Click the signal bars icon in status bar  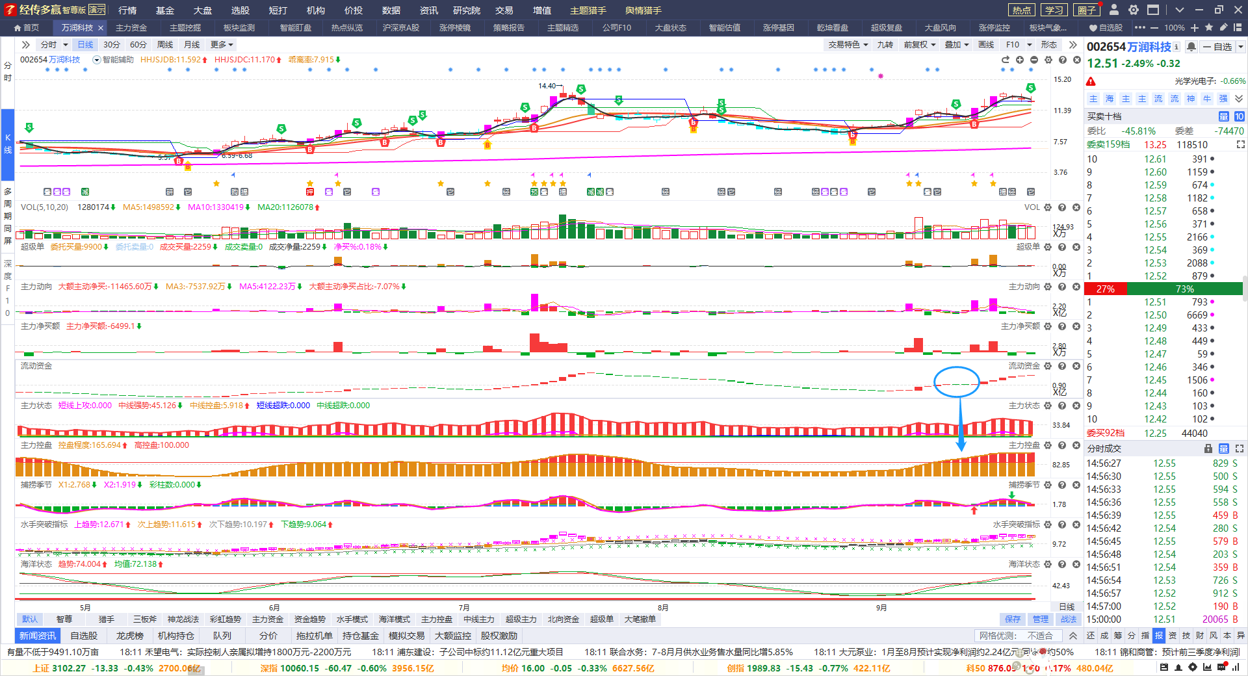point(1236,668)
